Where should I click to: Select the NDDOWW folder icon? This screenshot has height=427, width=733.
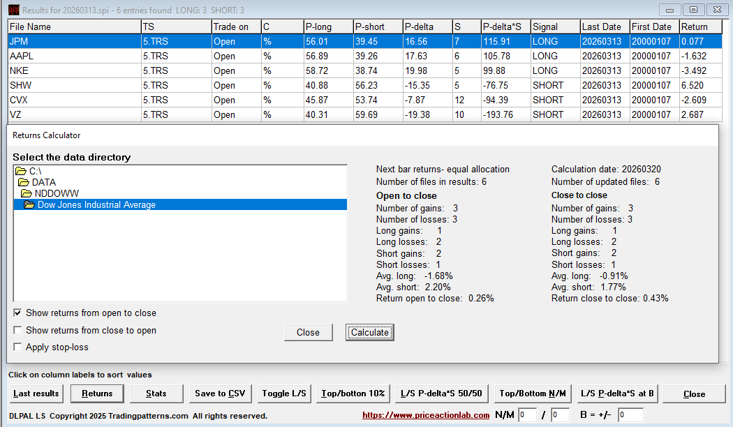coord(27,193)
